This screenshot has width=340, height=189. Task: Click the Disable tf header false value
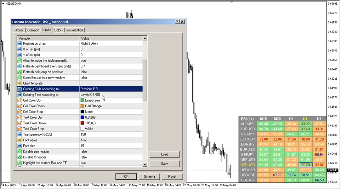point(111,157)
